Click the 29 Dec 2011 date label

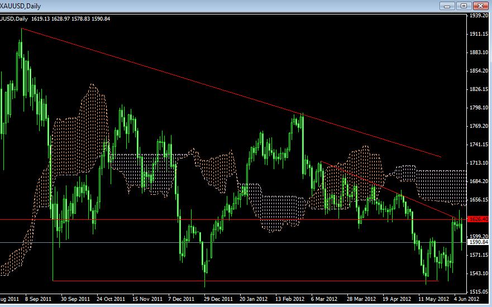tap(218, 299)
